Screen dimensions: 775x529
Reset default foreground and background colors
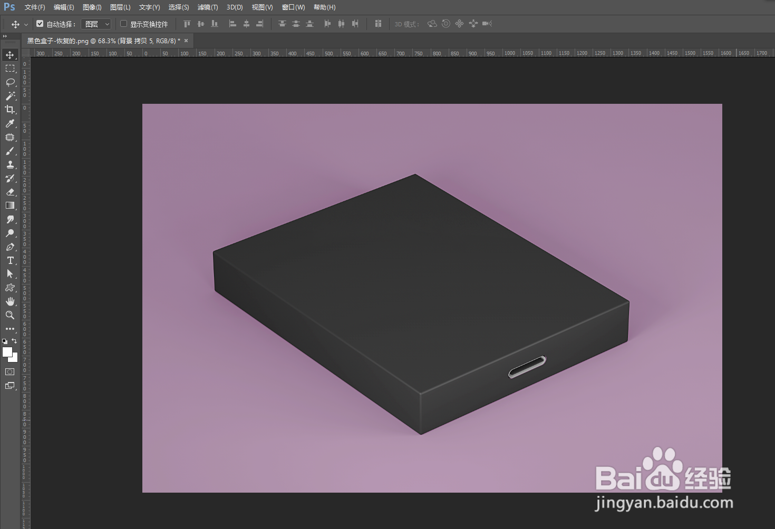pyautogui.click(x=5, y=341)
